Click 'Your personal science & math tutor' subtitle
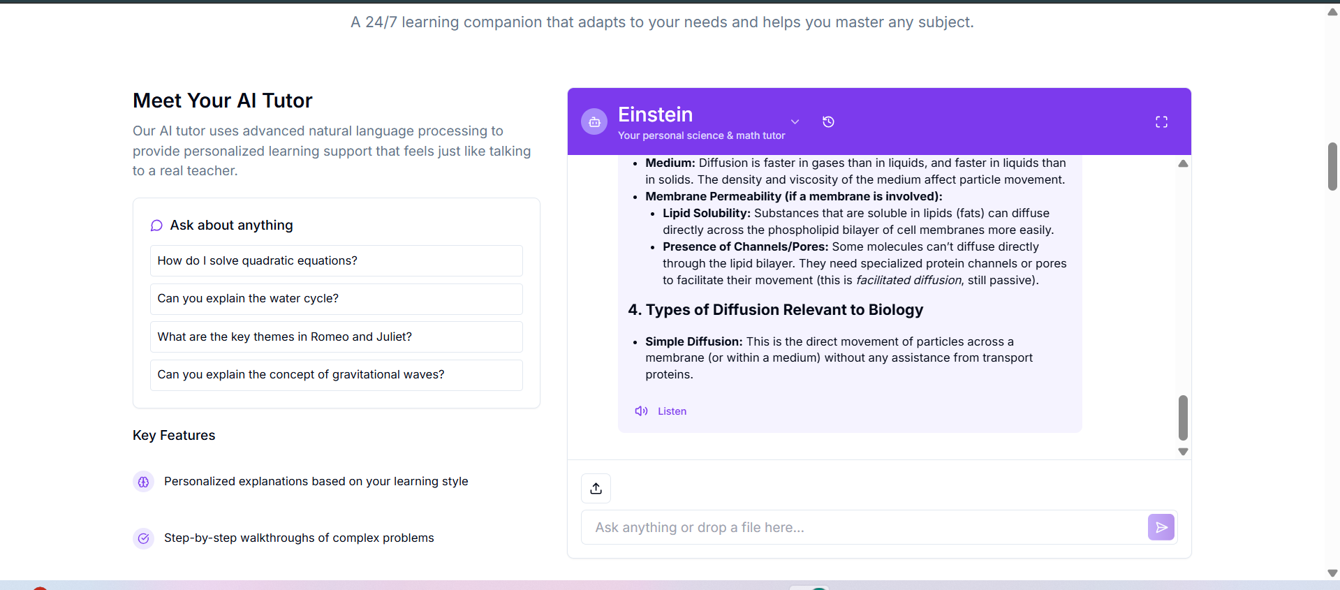The image size is (1340, 590). pos(701,135)
